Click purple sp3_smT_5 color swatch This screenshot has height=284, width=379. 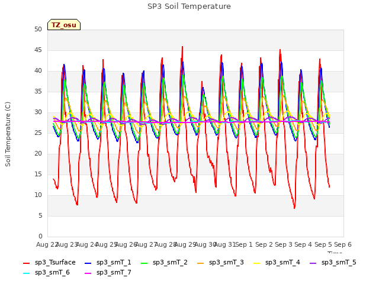tap(313, 263)
